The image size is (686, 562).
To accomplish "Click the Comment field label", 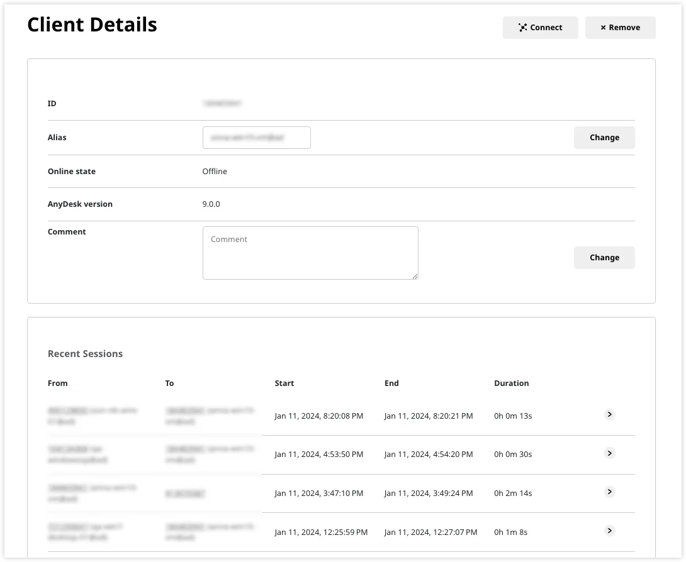I will (x=67, y=231).
